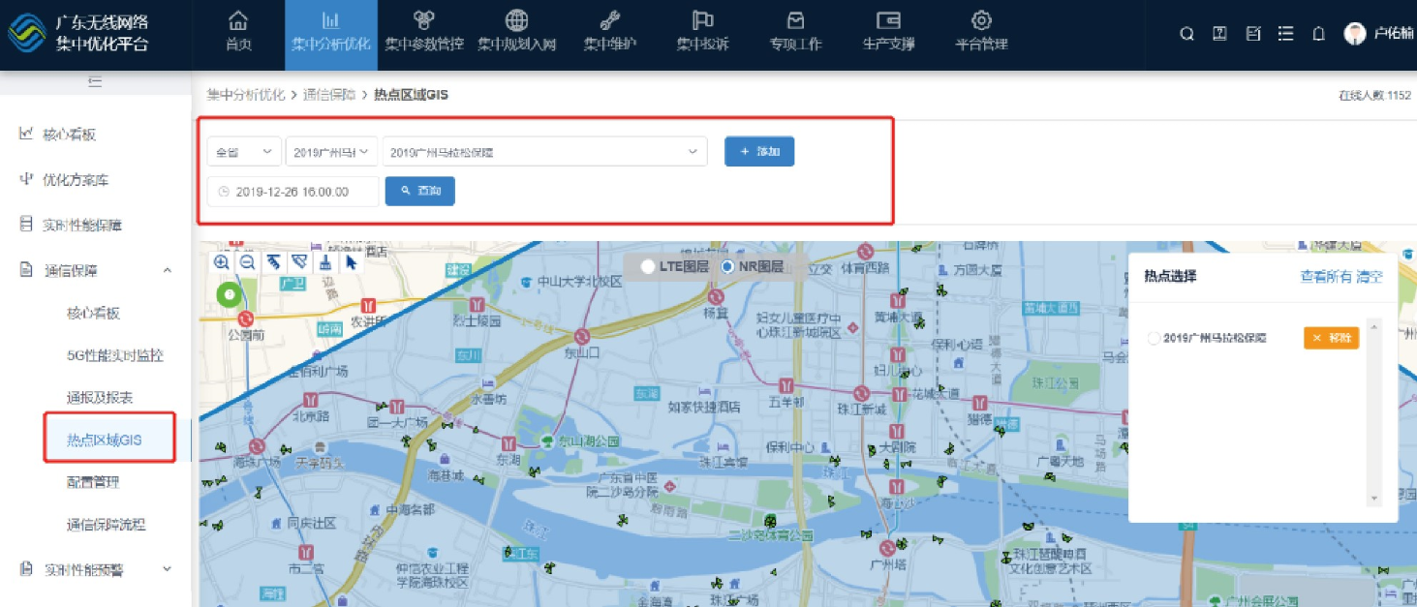Select the NR图层 radio button
This screenshot has width=1417, height=607.
727,267
